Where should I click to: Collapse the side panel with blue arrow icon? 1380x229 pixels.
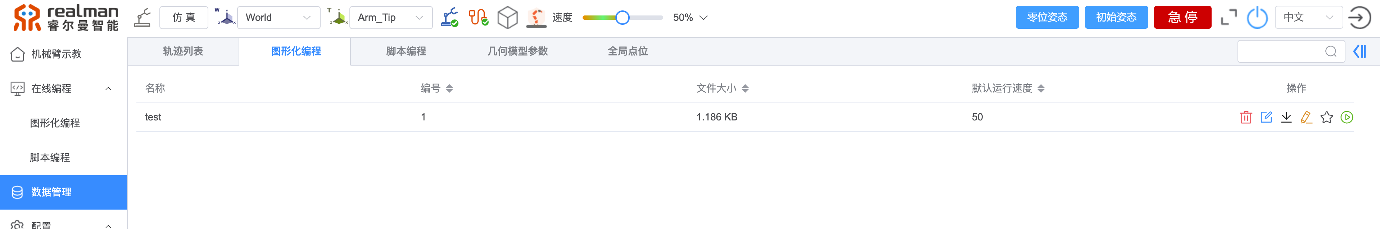point(1359,51)
